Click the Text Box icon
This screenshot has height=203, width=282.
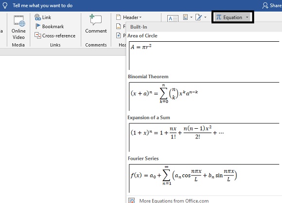click(173, 18)
